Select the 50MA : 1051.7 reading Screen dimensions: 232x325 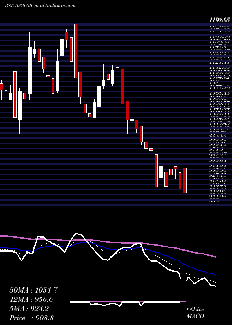click(33, 290)
